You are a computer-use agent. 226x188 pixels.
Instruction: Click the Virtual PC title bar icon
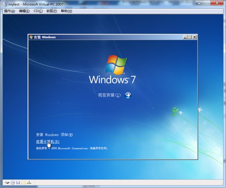tap(5, 4)
